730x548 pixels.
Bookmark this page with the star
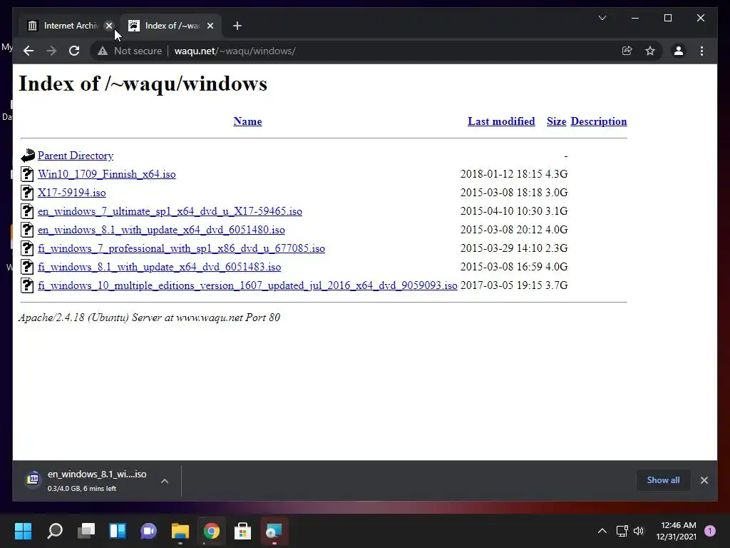click(650, 51)
